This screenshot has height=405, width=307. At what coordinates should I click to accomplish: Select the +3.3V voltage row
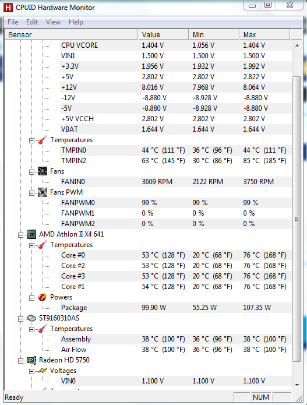tap(176, 66)
